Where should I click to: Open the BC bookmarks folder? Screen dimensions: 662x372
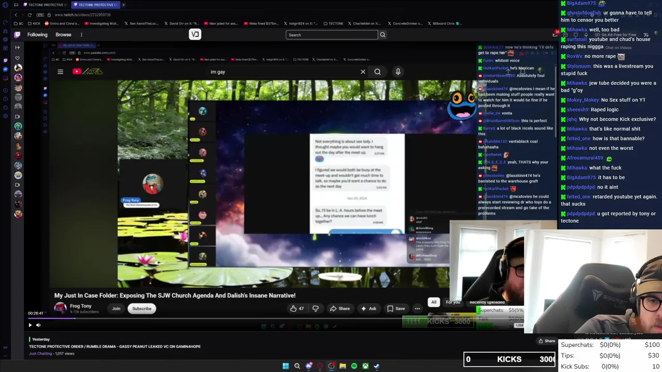pos(18,23)
